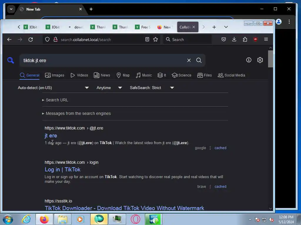Open TikTok Downloader result link
This screenshot has height=225, width=301.
click(124, 208)
